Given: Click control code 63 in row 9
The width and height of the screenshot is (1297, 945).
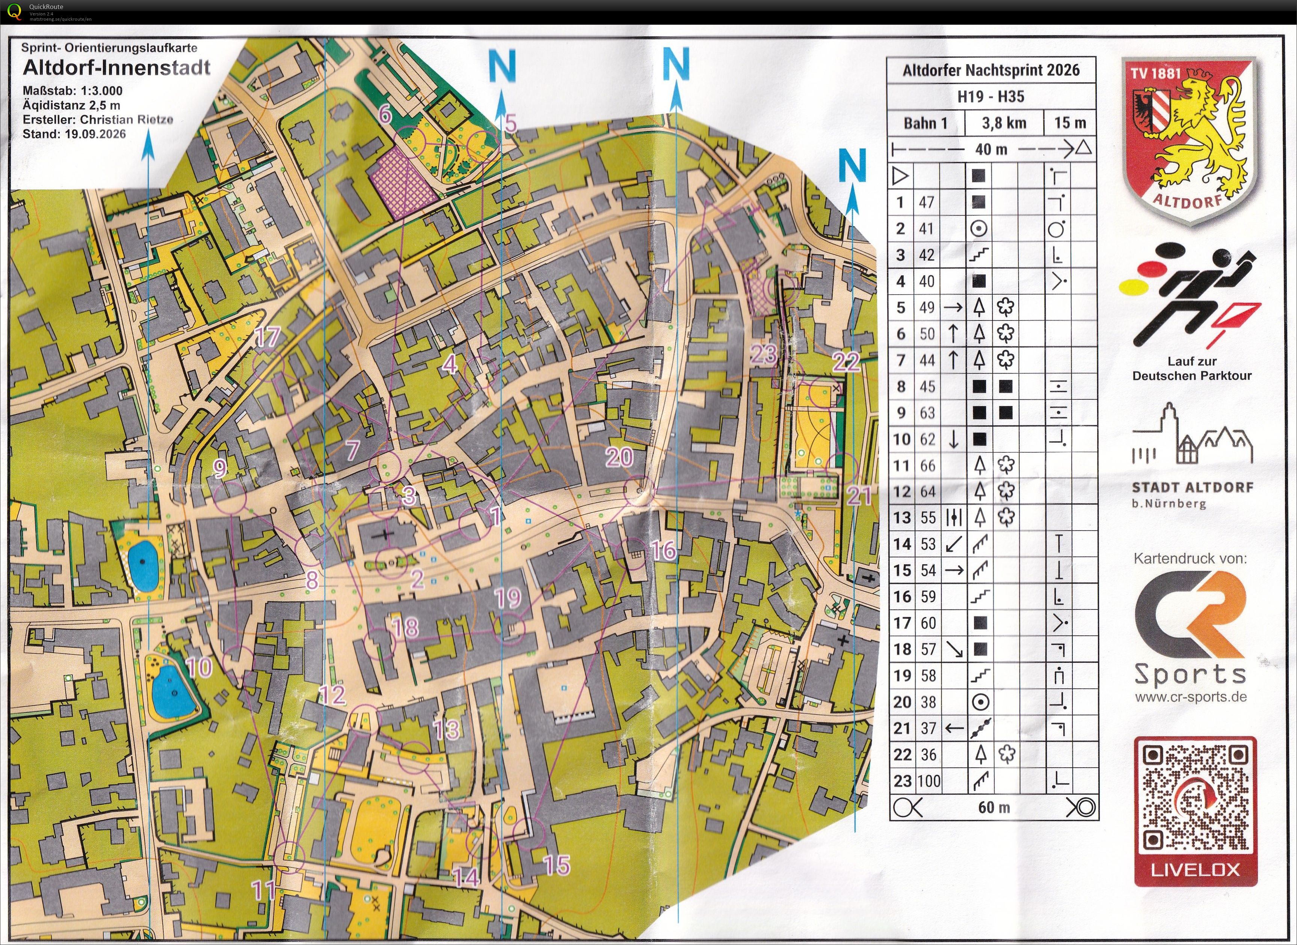Looking at the screenshot, I should tap(927, 413).
